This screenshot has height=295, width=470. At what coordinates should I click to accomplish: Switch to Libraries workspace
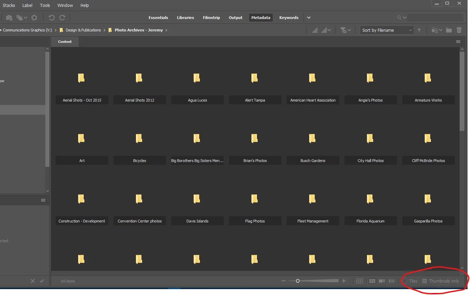(x=185, y=18)
